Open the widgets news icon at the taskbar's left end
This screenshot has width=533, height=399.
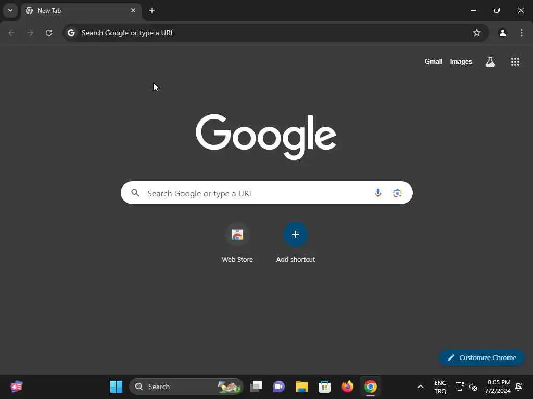pyautogui.click(x=17, y=387)
